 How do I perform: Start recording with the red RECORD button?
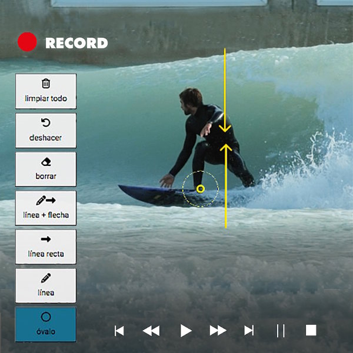(27, 42)
